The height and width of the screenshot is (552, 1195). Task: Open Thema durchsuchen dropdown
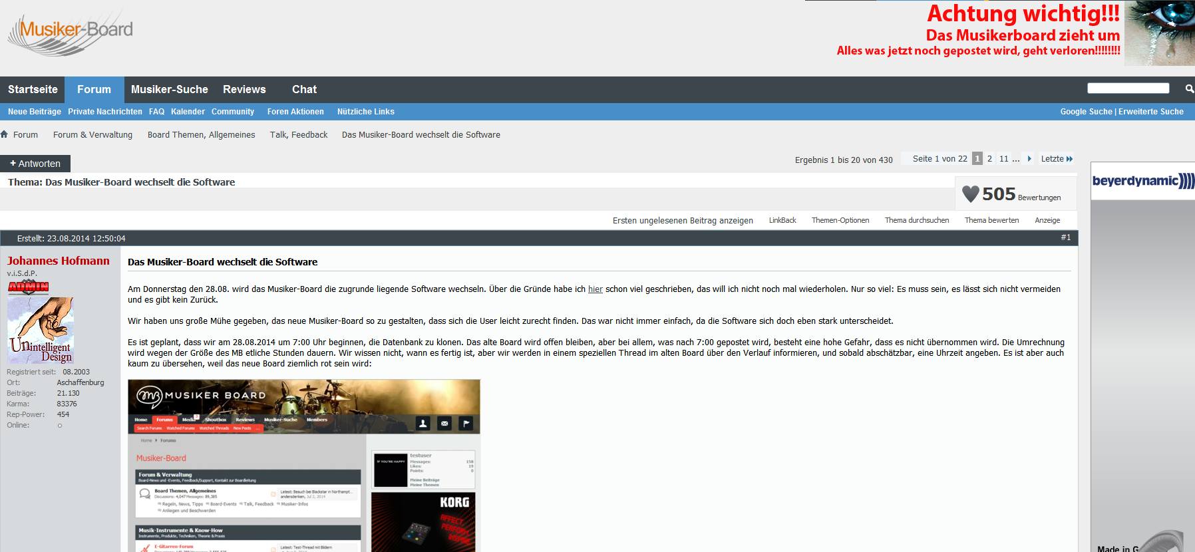pos(917,220)
